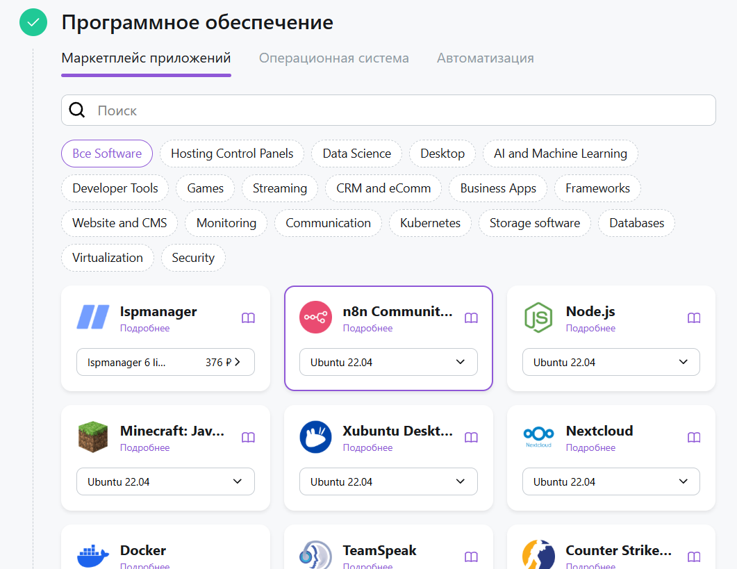
Task: Filter by Hosting Control Panels category
Action: [232, 154]
